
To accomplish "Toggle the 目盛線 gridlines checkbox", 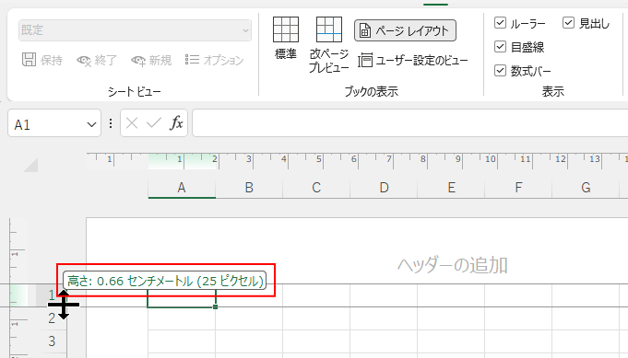I will [x=500, y=47].
